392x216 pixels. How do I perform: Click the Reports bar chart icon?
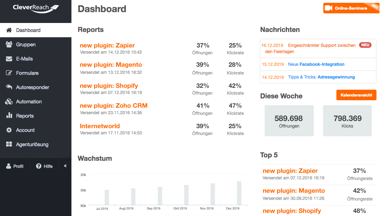point(9,115)
